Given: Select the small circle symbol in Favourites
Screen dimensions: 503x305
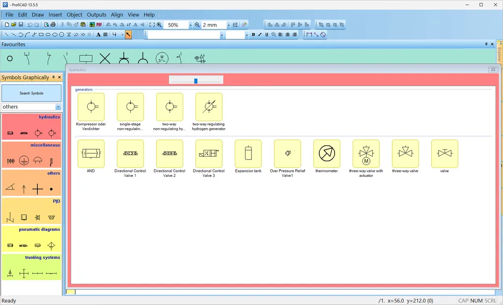Looking at the screenshot, I should [x=10, y=58].
